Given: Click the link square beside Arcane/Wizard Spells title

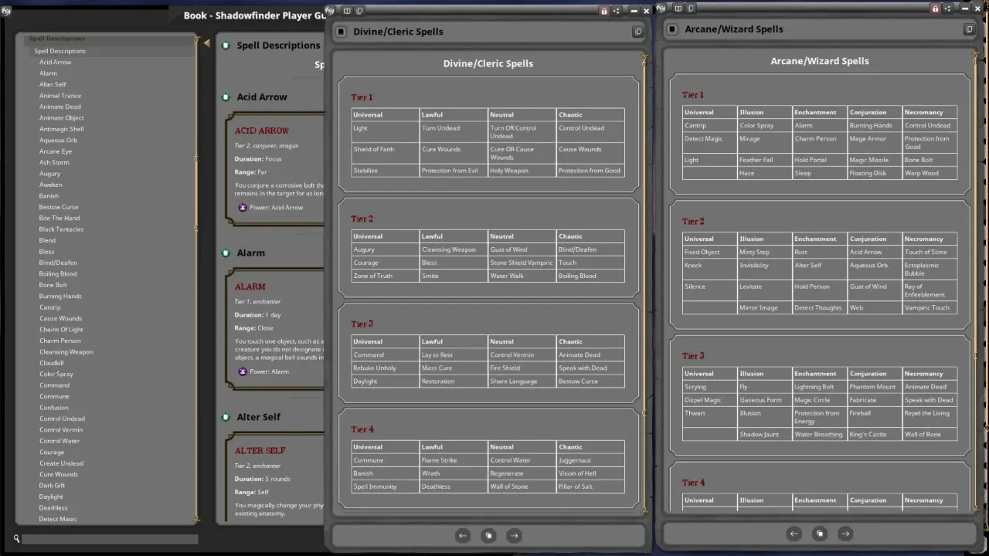Looking at the screenshot, I should pos(671,29).
